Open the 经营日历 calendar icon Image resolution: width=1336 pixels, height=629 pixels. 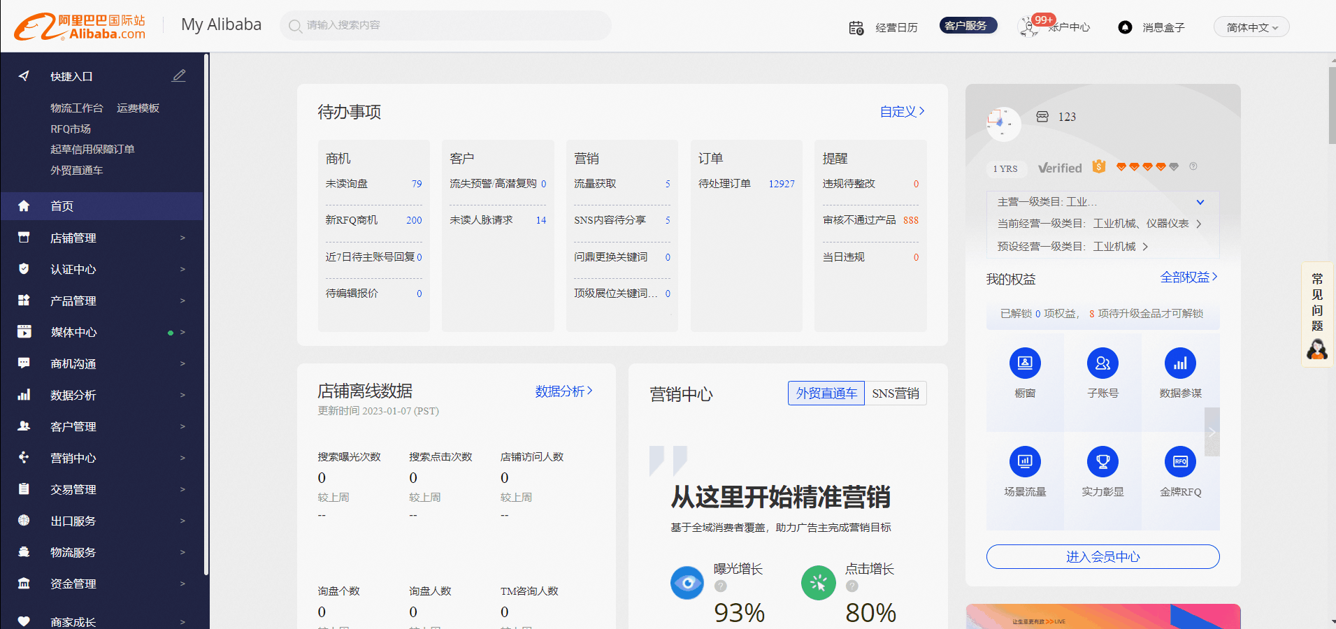tap(856, 27)
